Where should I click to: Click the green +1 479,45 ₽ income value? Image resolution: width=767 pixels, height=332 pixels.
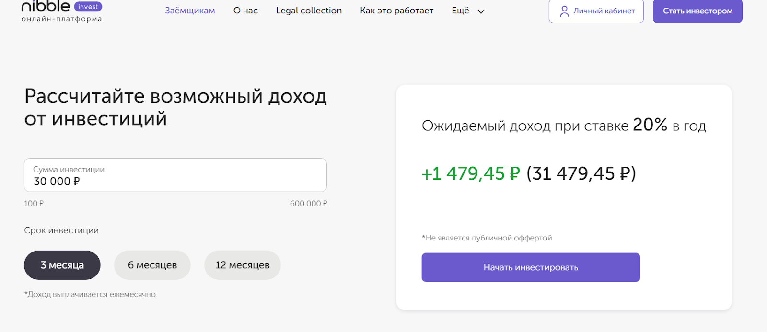pos(471,173)
